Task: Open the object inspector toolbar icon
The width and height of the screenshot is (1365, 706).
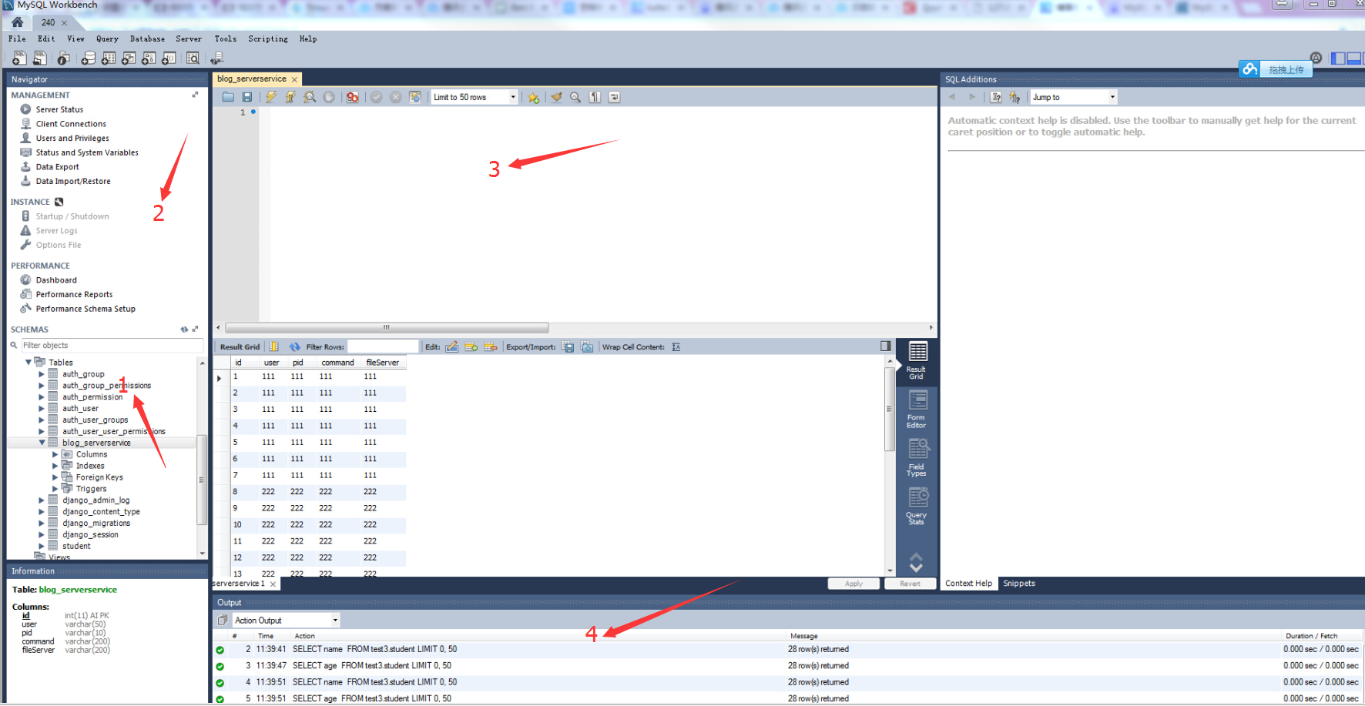Action: pyautogui.click(x=64, y=58)
